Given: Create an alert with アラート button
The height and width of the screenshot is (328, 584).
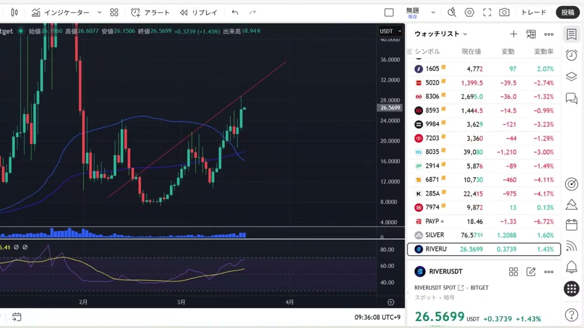Looking at the screenshot, I should tap(150, 12).
